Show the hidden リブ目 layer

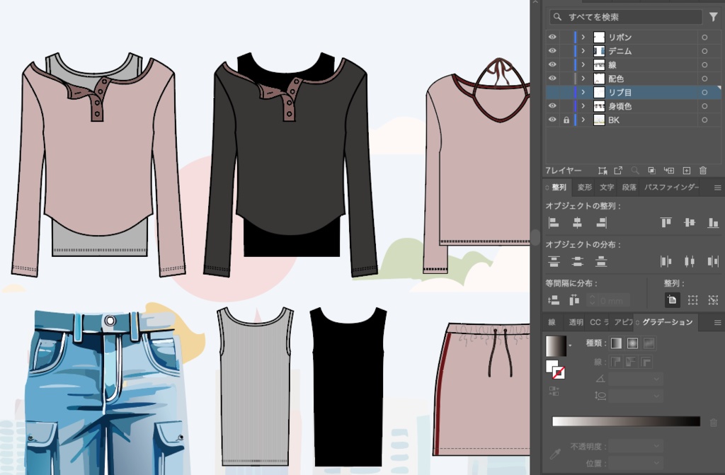point(552,93)
